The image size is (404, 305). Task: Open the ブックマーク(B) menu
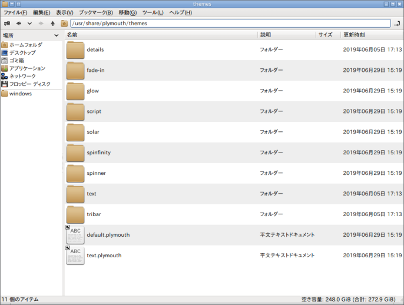96,12
